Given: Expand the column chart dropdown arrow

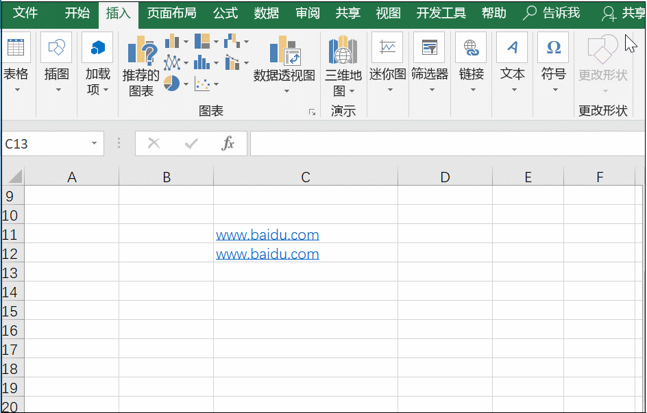Looking at the screenshot, I should [x=186, y=42].
